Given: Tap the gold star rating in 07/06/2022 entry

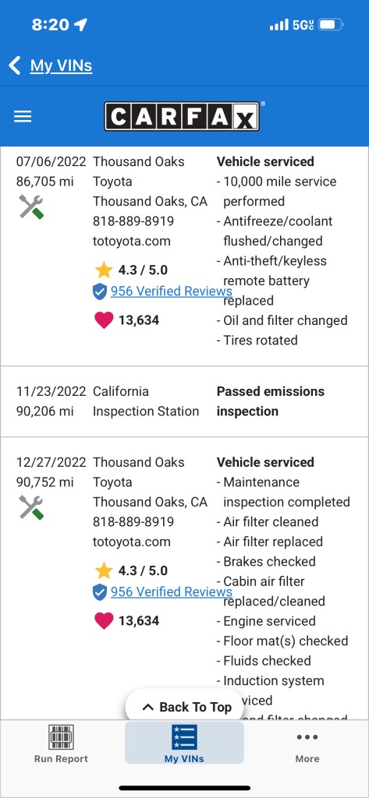Looking at the screenshot, I should point(104,270).
